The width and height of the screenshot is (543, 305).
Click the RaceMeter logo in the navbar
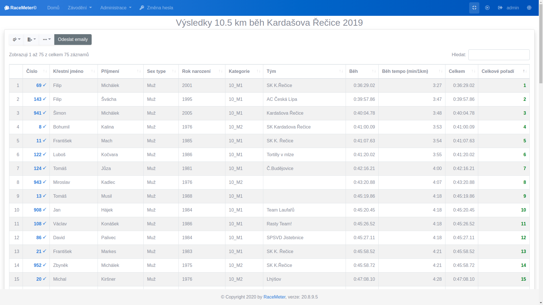coord(20,8)
